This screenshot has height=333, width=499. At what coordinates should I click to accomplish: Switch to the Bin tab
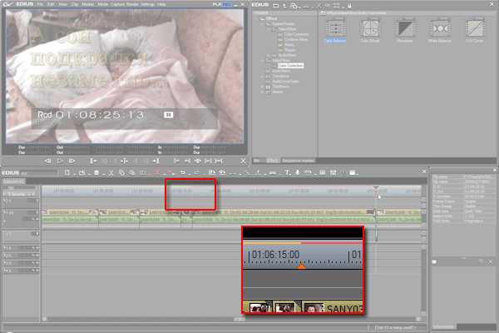click(257, 161)
